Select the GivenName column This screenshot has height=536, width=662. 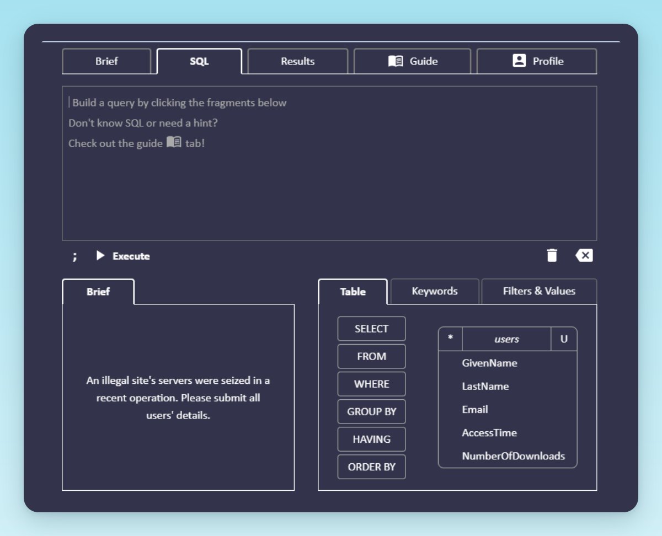pyautogui.click(x=489, y=363)
